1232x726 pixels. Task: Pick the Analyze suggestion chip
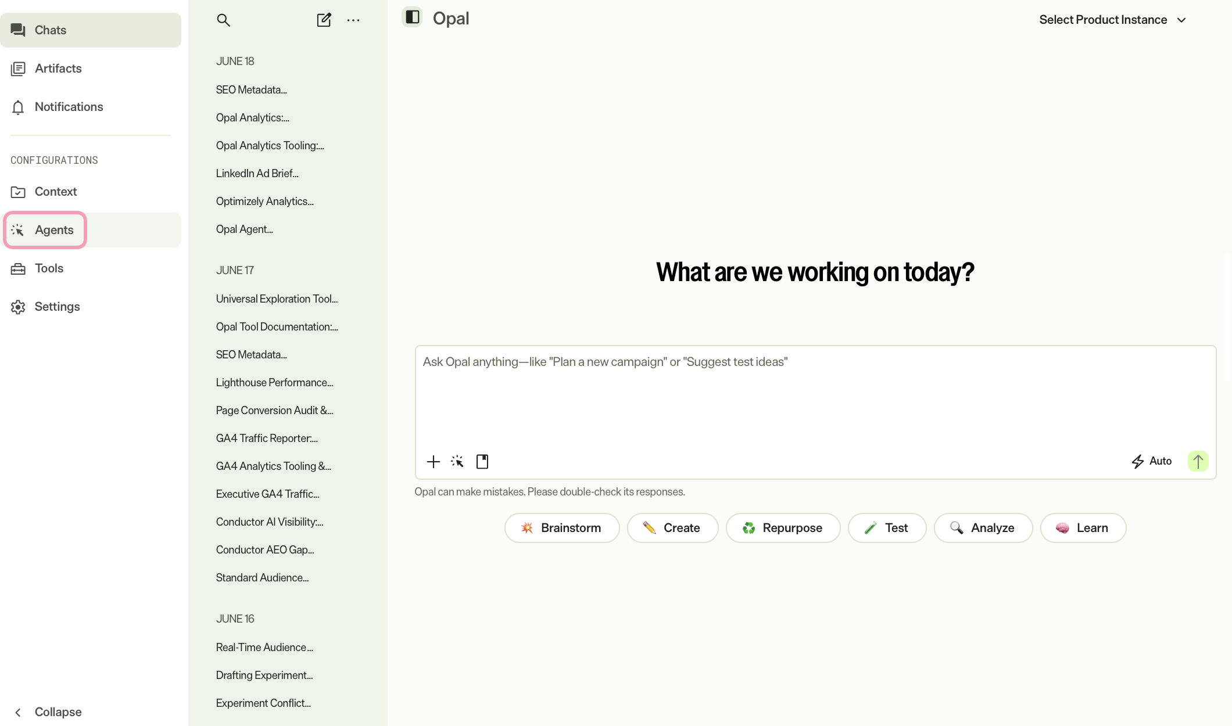coord(983,528)
